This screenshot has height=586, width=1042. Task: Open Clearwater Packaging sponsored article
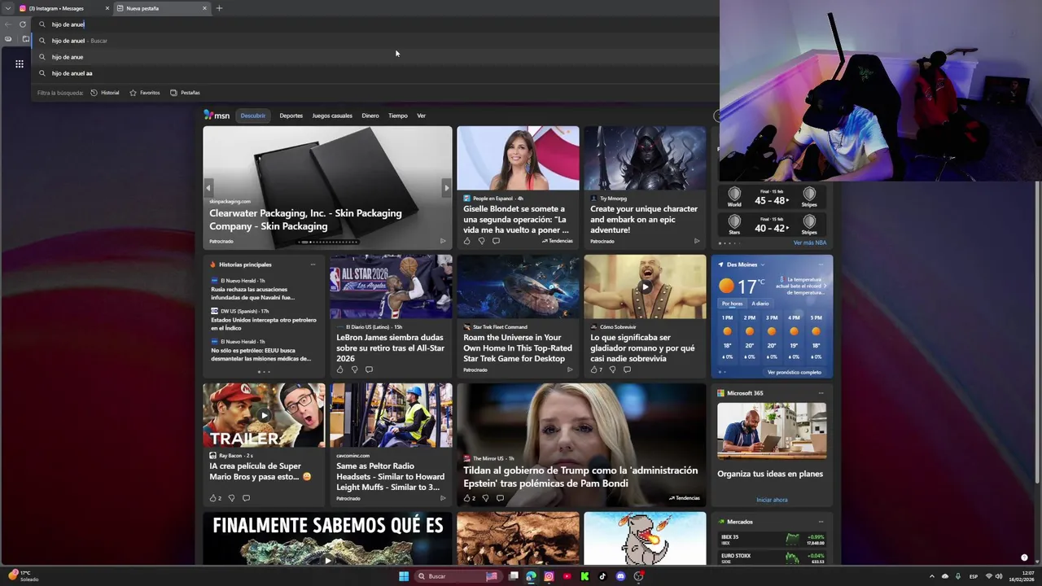click(305, 220)
